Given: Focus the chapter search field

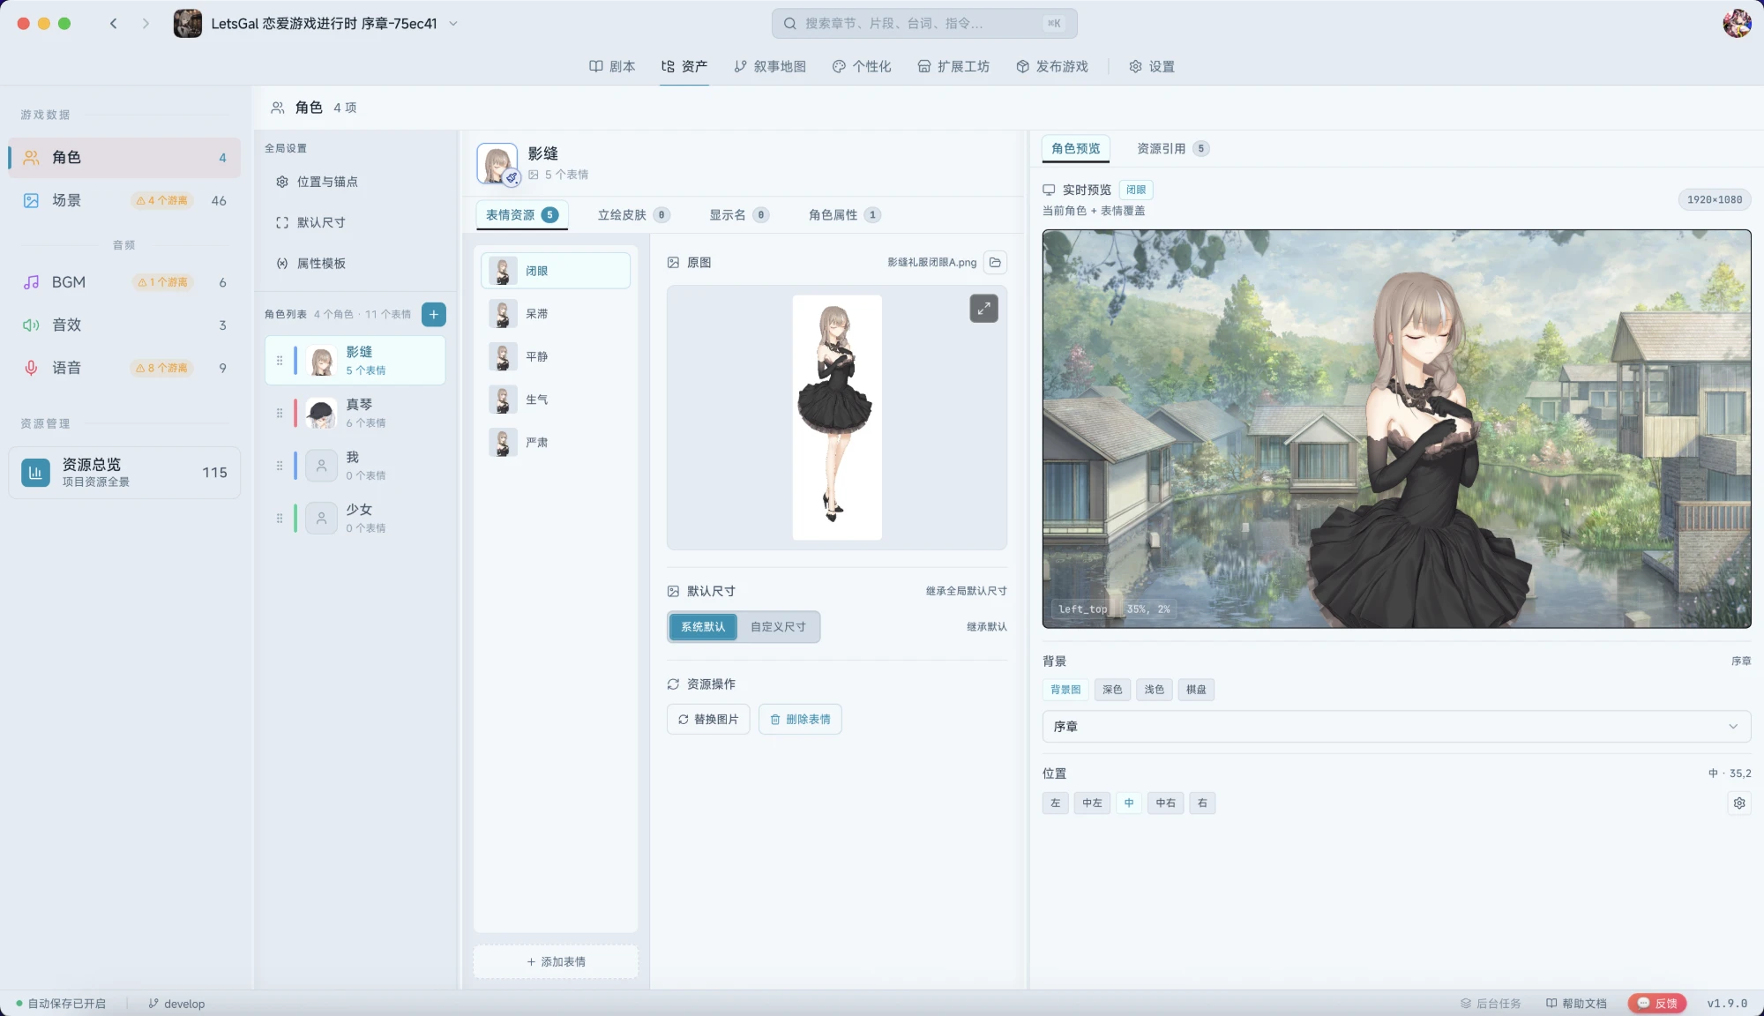Looking at the screenshot, I should 924,24.
